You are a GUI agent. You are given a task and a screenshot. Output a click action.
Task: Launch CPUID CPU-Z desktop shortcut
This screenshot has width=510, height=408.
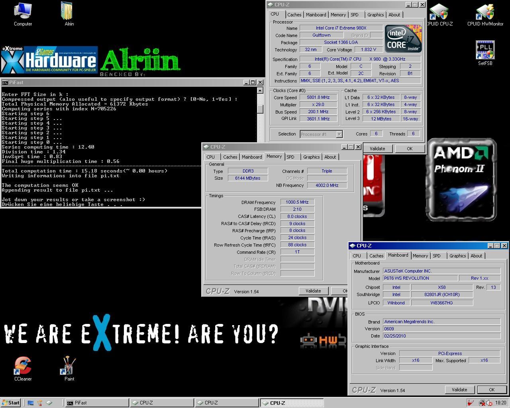pos(439,14)
